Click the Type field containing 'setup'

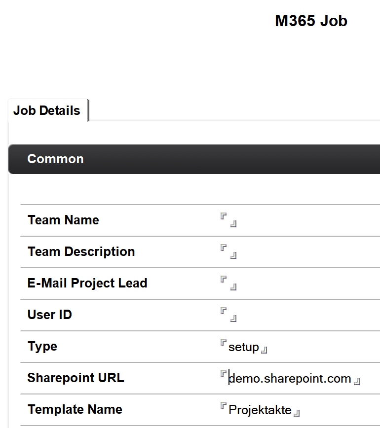coord(243,347)
